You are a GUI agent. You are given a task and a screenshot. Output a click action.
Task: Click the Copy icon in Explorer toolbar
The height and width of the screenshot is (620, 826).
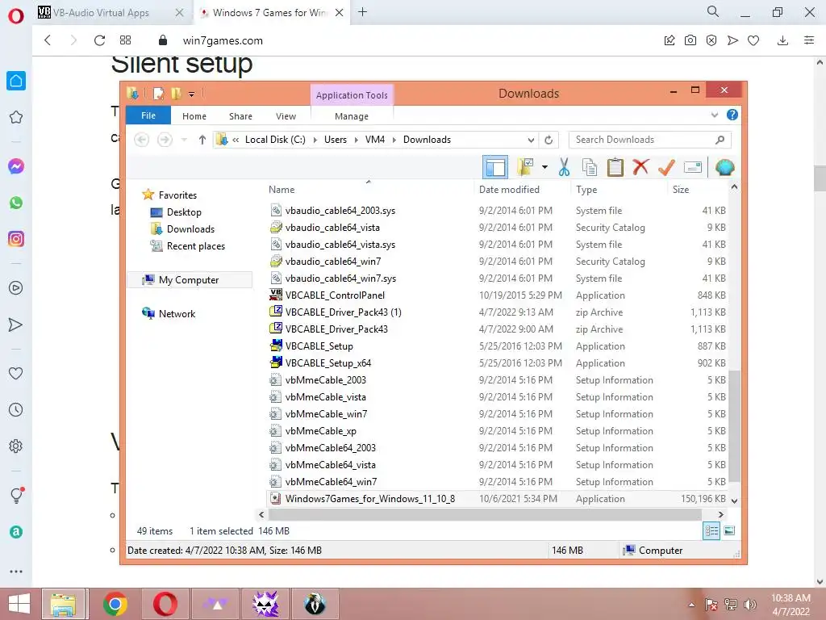coord(590,167)
